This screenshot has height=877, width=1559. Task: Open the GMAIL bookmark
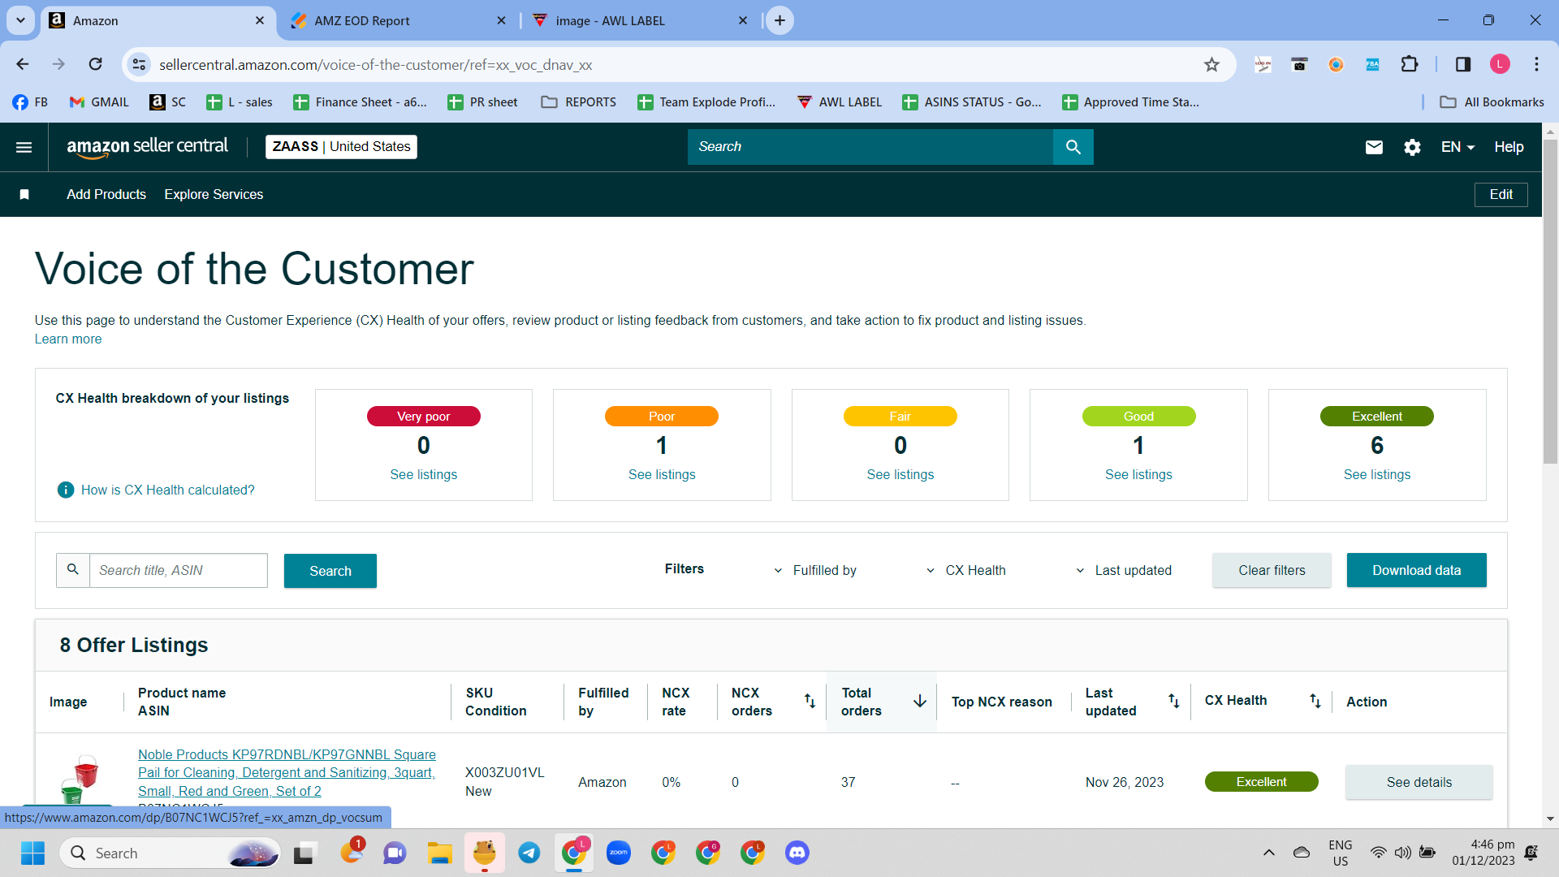[x=99, y=102]
